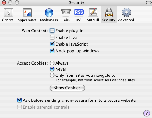Open the AutoFill pencil icon
Screen dimensions: 152x118
[x=93, y=13]
